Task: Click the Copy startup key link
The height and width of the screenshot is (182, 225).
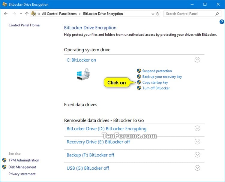Action: 155,83
